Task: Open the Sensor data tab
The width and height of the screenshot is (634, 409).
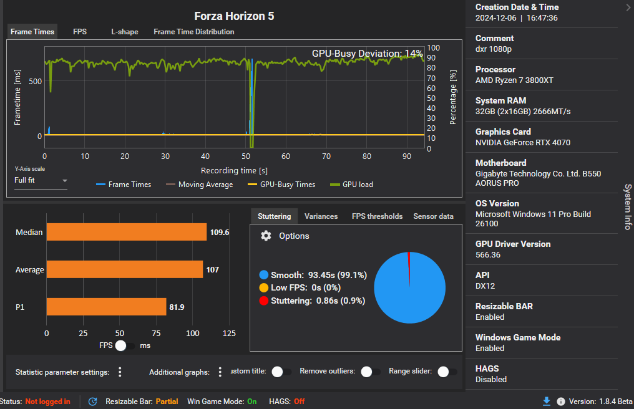Action: (433, 216)
